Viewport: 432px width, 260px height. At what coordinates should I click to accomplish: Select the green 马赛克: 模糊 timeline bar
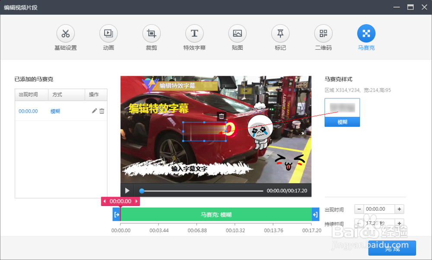pos(216,215)
